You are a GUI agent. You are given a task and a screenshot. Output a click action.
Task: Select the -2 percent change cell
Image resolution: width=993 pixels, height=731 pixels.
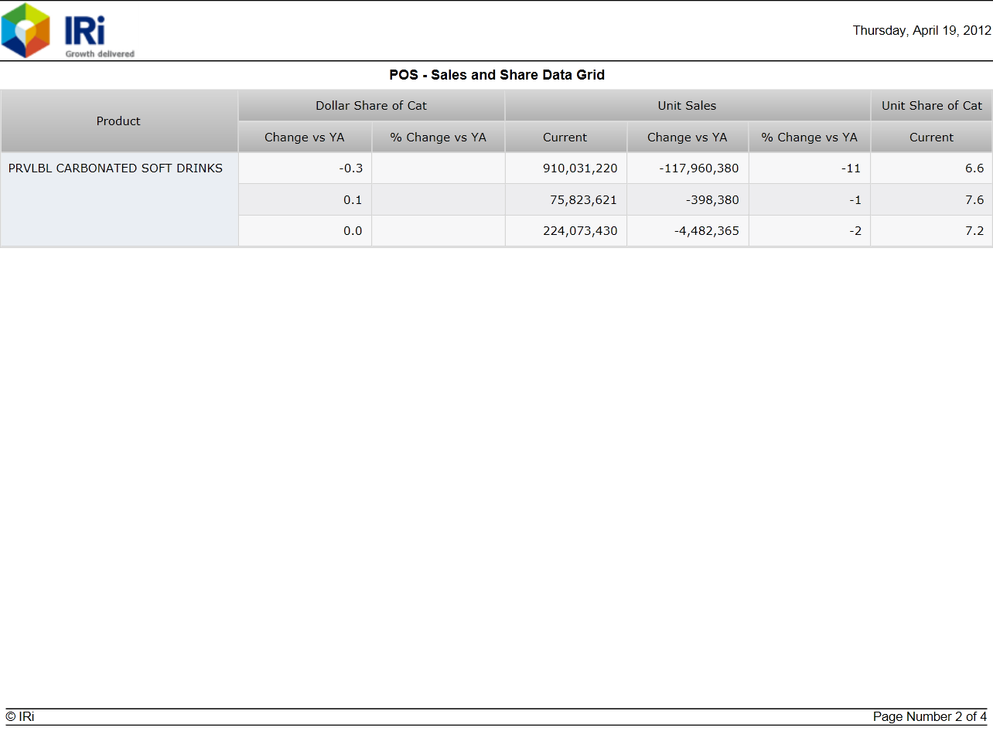click(x=810, y=231)
